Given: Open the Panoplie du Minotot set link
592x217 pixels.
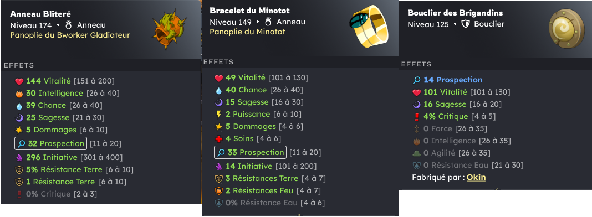Looking at the screenshot, I should [x=247, y=32].
